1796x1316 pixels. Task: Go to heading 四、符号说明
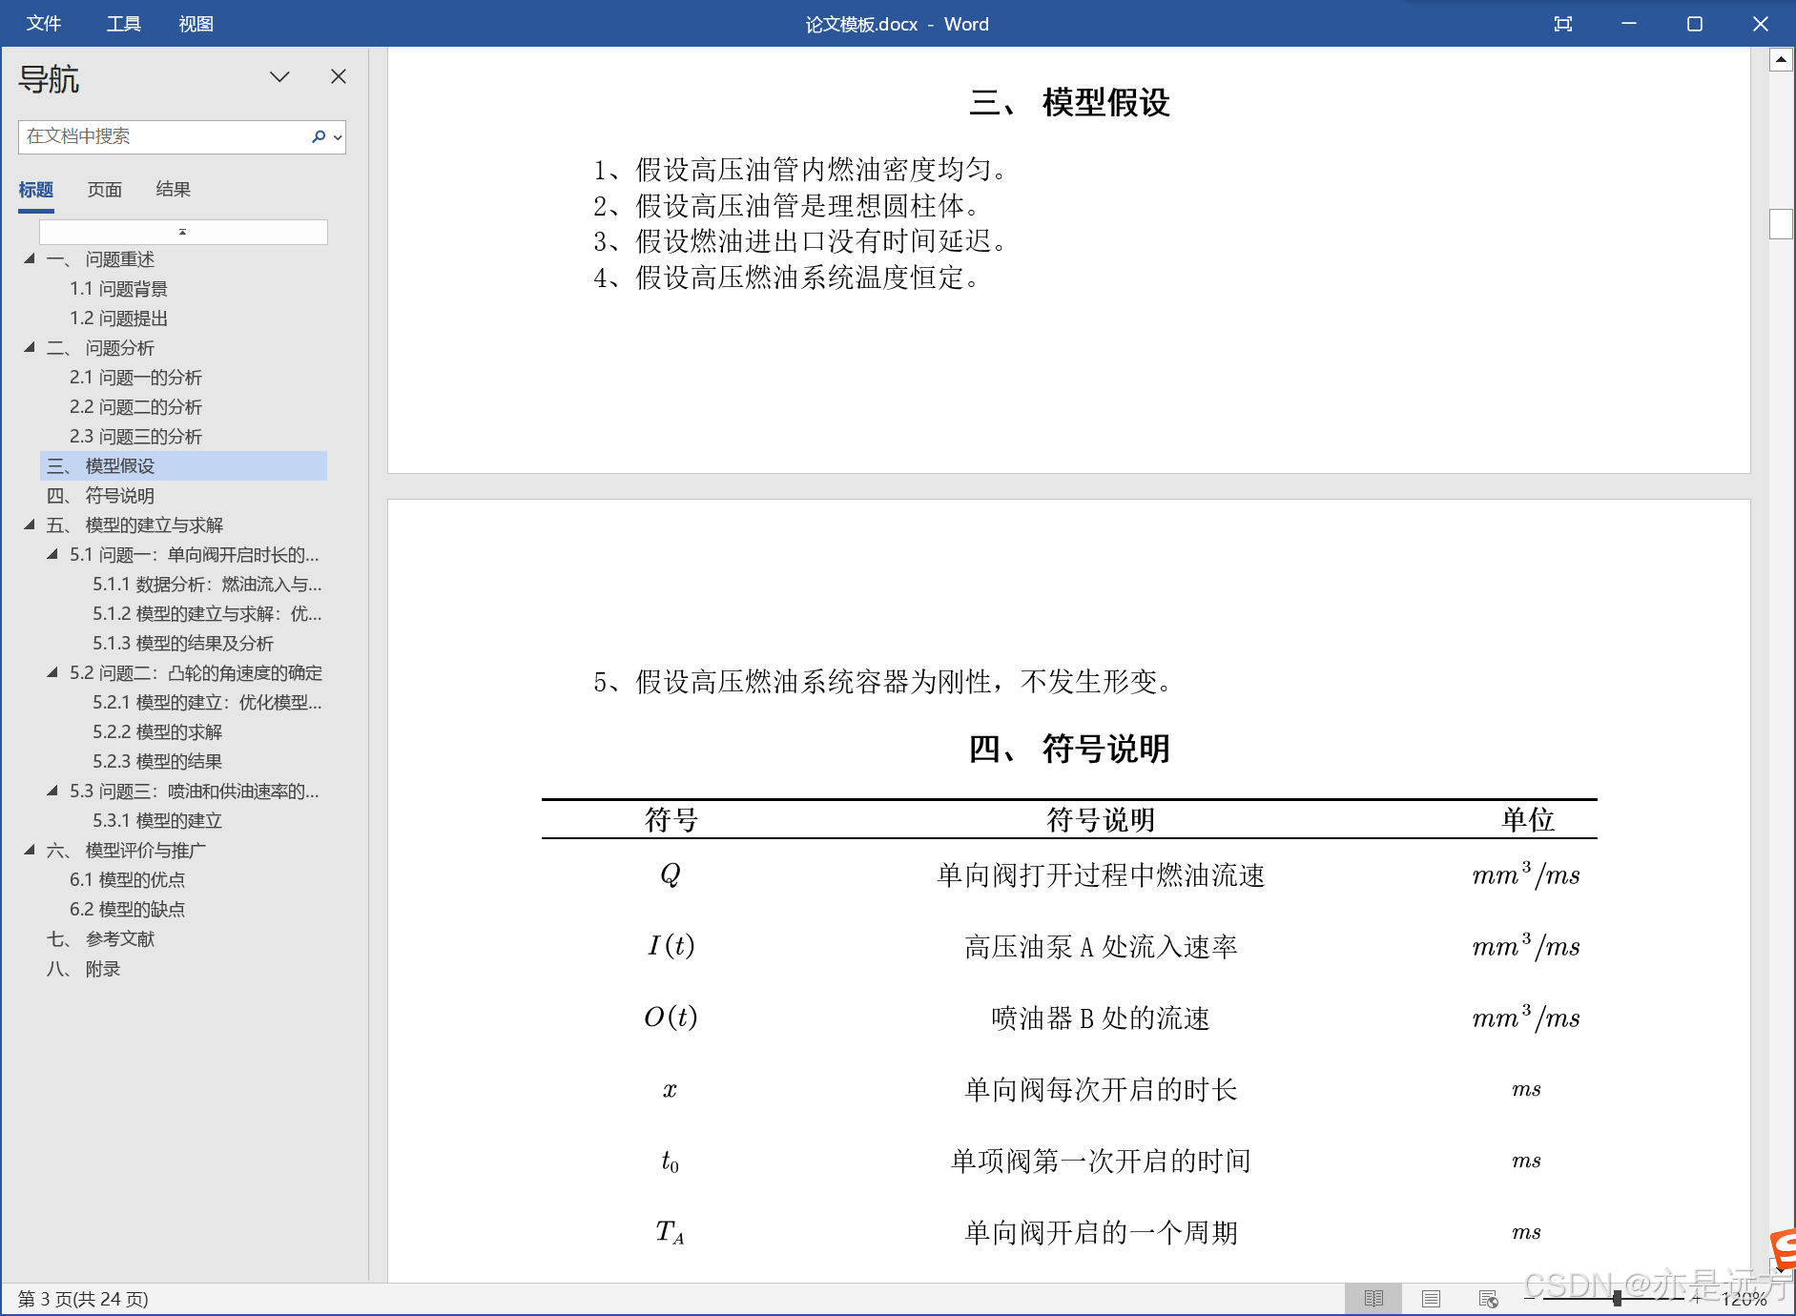tap(100, 496)
